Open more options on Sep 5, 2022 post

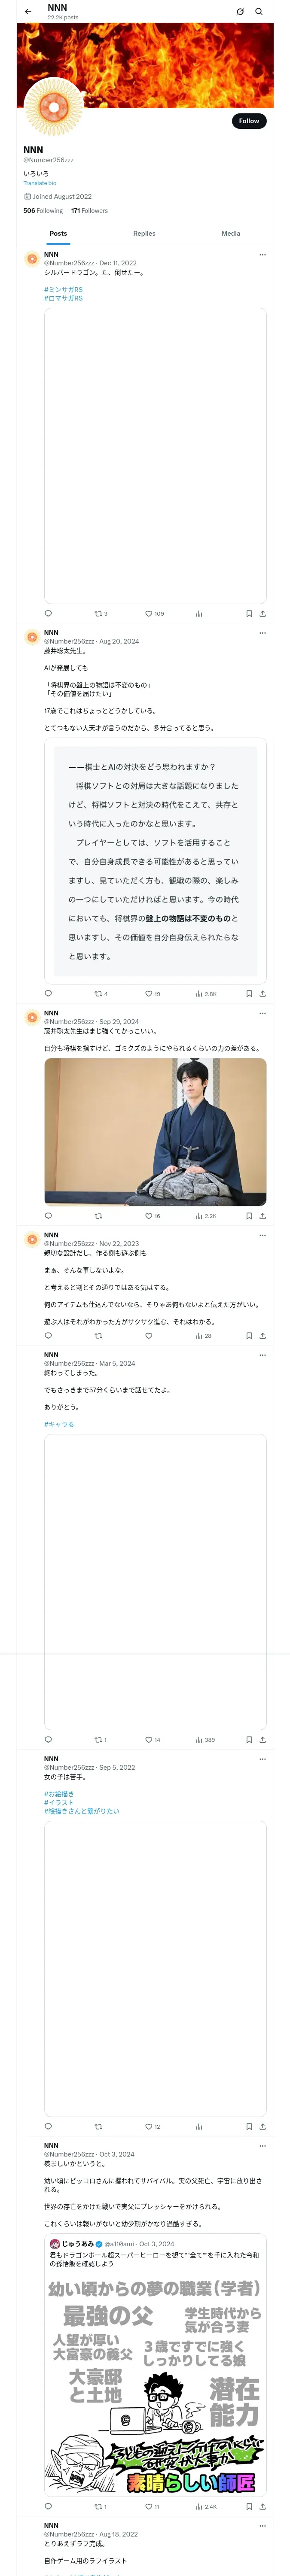coord(263,1759)
